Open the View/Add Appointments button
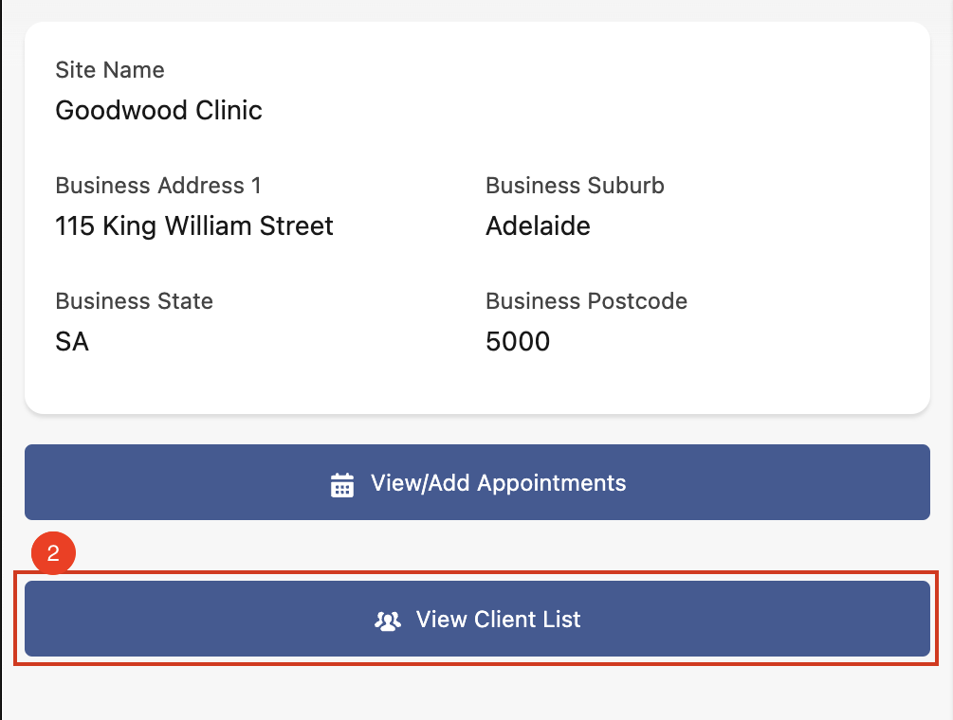 pos(477,482)
